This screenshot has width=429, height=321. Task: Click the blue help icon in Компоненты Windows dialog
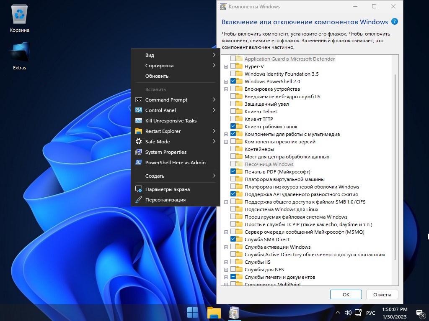[x=394, y=21]
